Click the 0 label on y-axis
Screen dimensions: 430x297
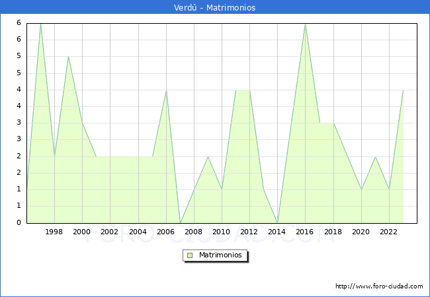tap(19, 222)
